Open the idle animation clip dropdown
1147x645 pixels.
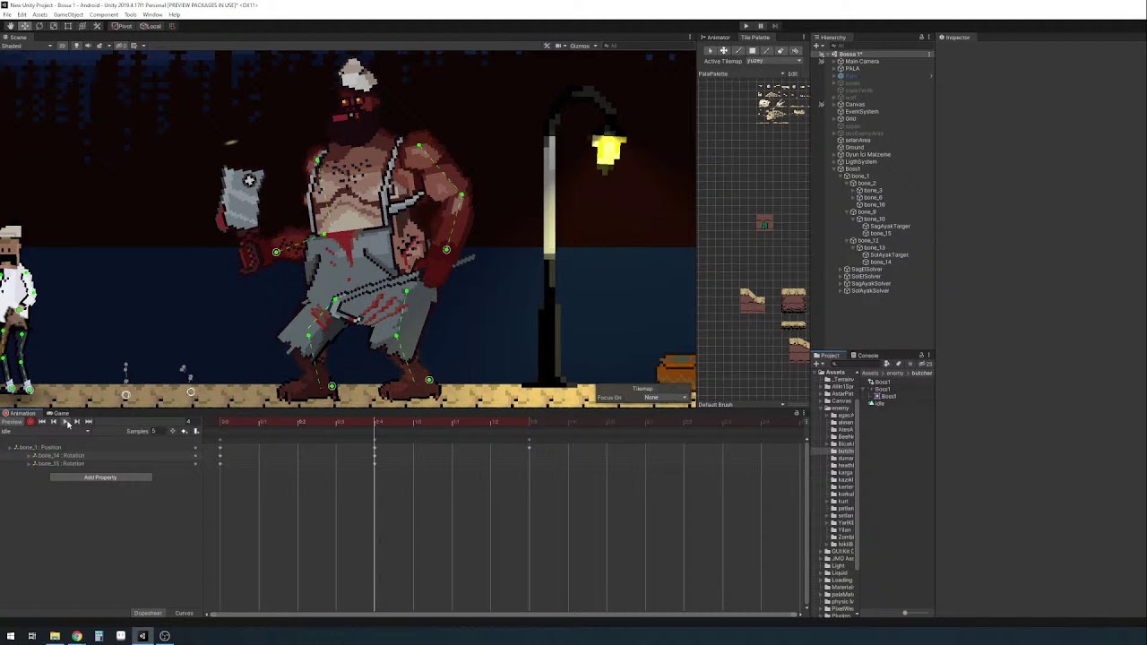click(46, 431)
